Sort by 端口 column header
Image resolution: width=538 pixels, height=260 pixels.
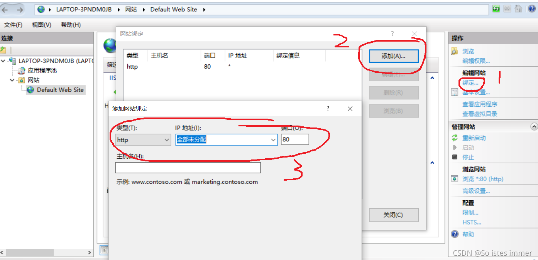[x=213, y=55]
